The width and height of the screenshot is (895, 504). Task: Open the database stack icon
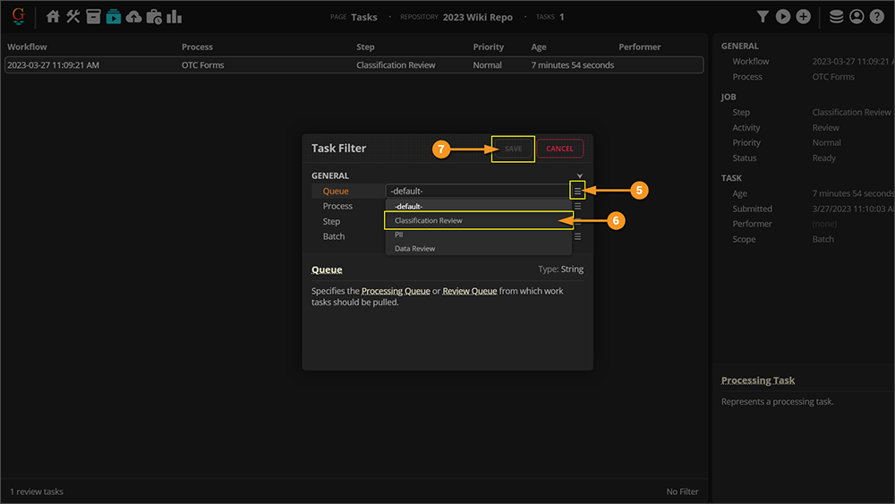[836, 16]
